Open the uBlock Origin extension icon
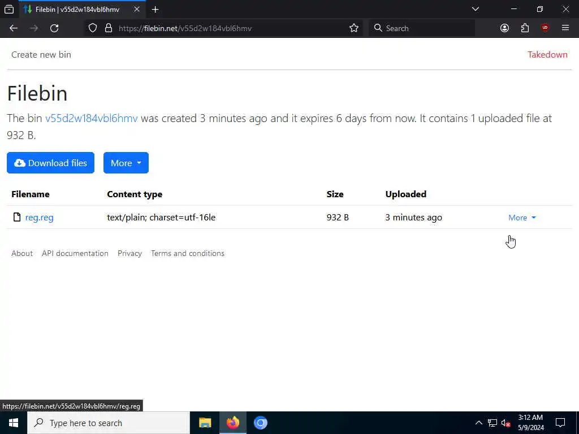 (545, 28)
